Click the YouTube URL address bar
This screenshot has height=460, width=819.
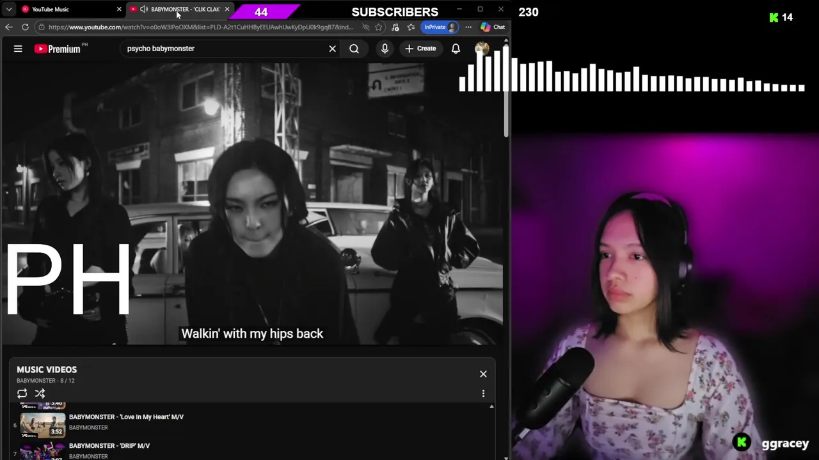click(x=200, y=27)
